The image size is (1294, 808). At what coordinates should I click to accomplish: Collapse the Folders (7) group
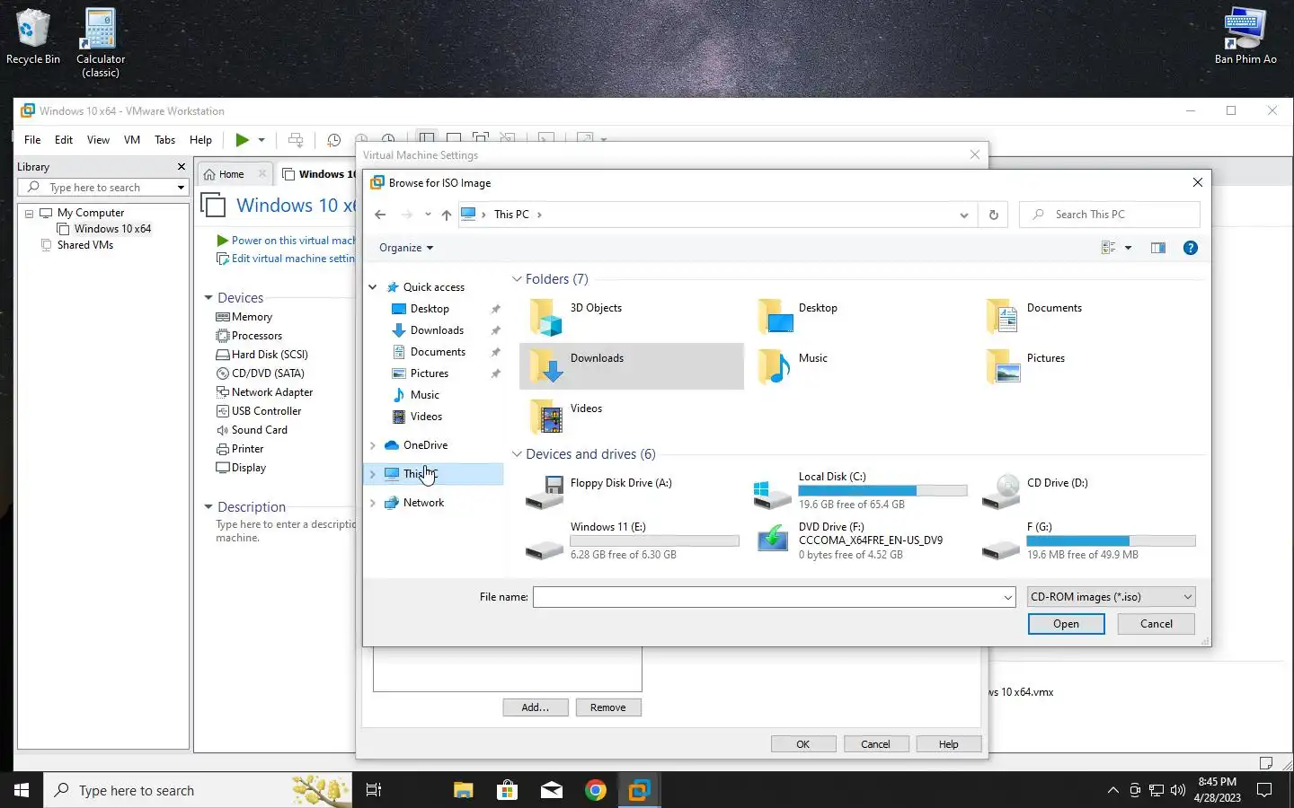point(517,279)
